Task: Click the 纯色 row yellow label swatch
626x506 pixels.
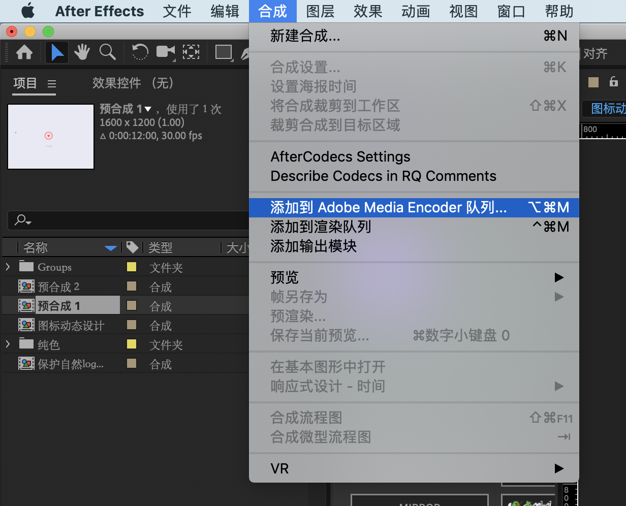Action: coord(132,344)
